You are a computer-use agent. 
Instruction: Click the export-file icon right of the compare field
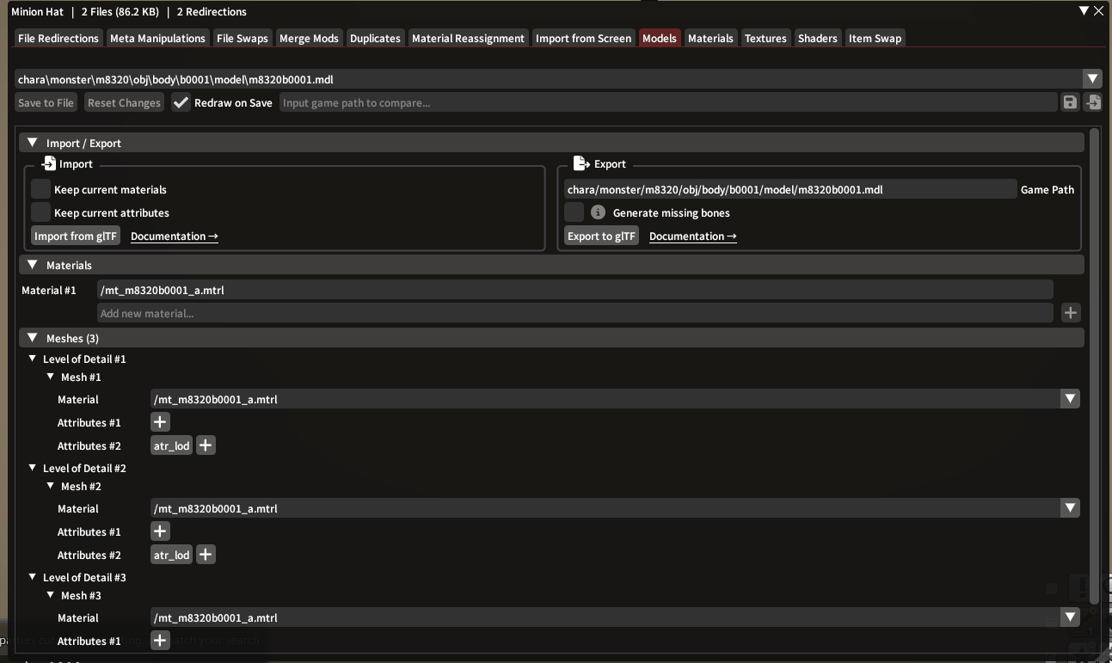1092,102
